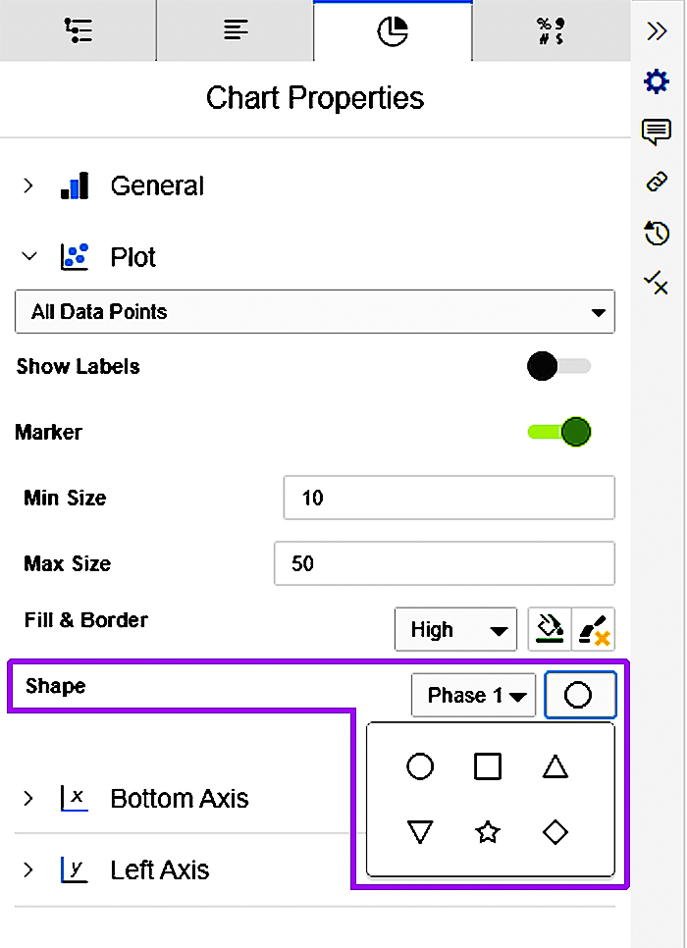Click the Min Size input field

point(449,498)
